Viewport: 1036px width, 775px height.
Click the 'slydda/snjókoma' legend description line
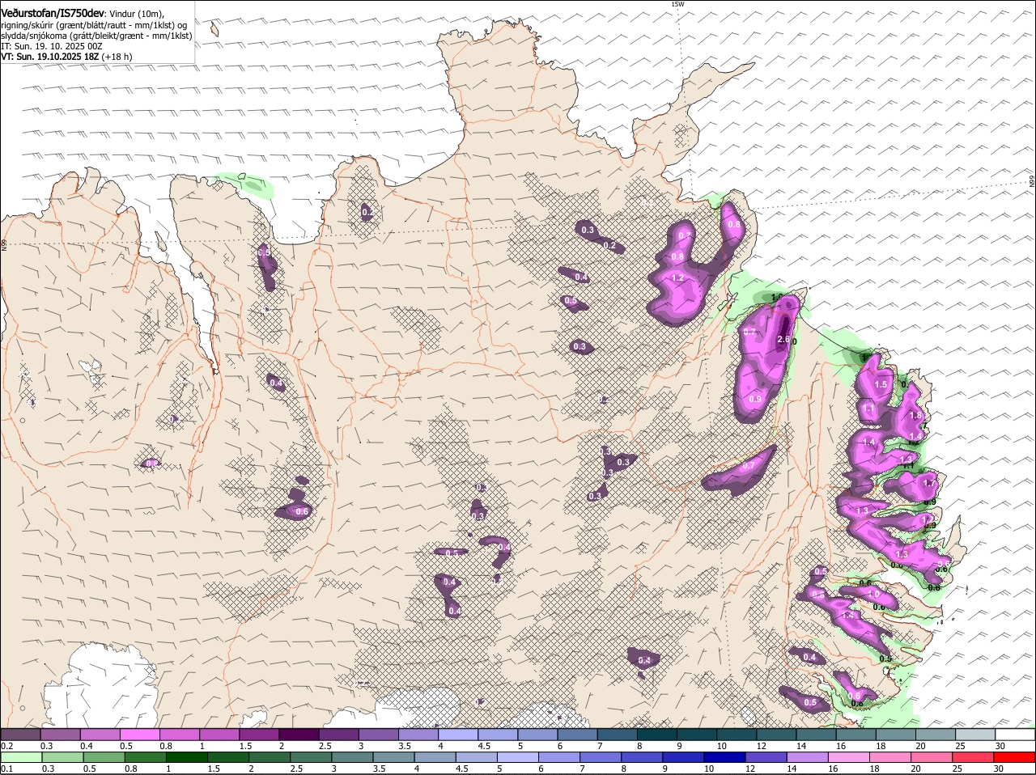point(96,36)
